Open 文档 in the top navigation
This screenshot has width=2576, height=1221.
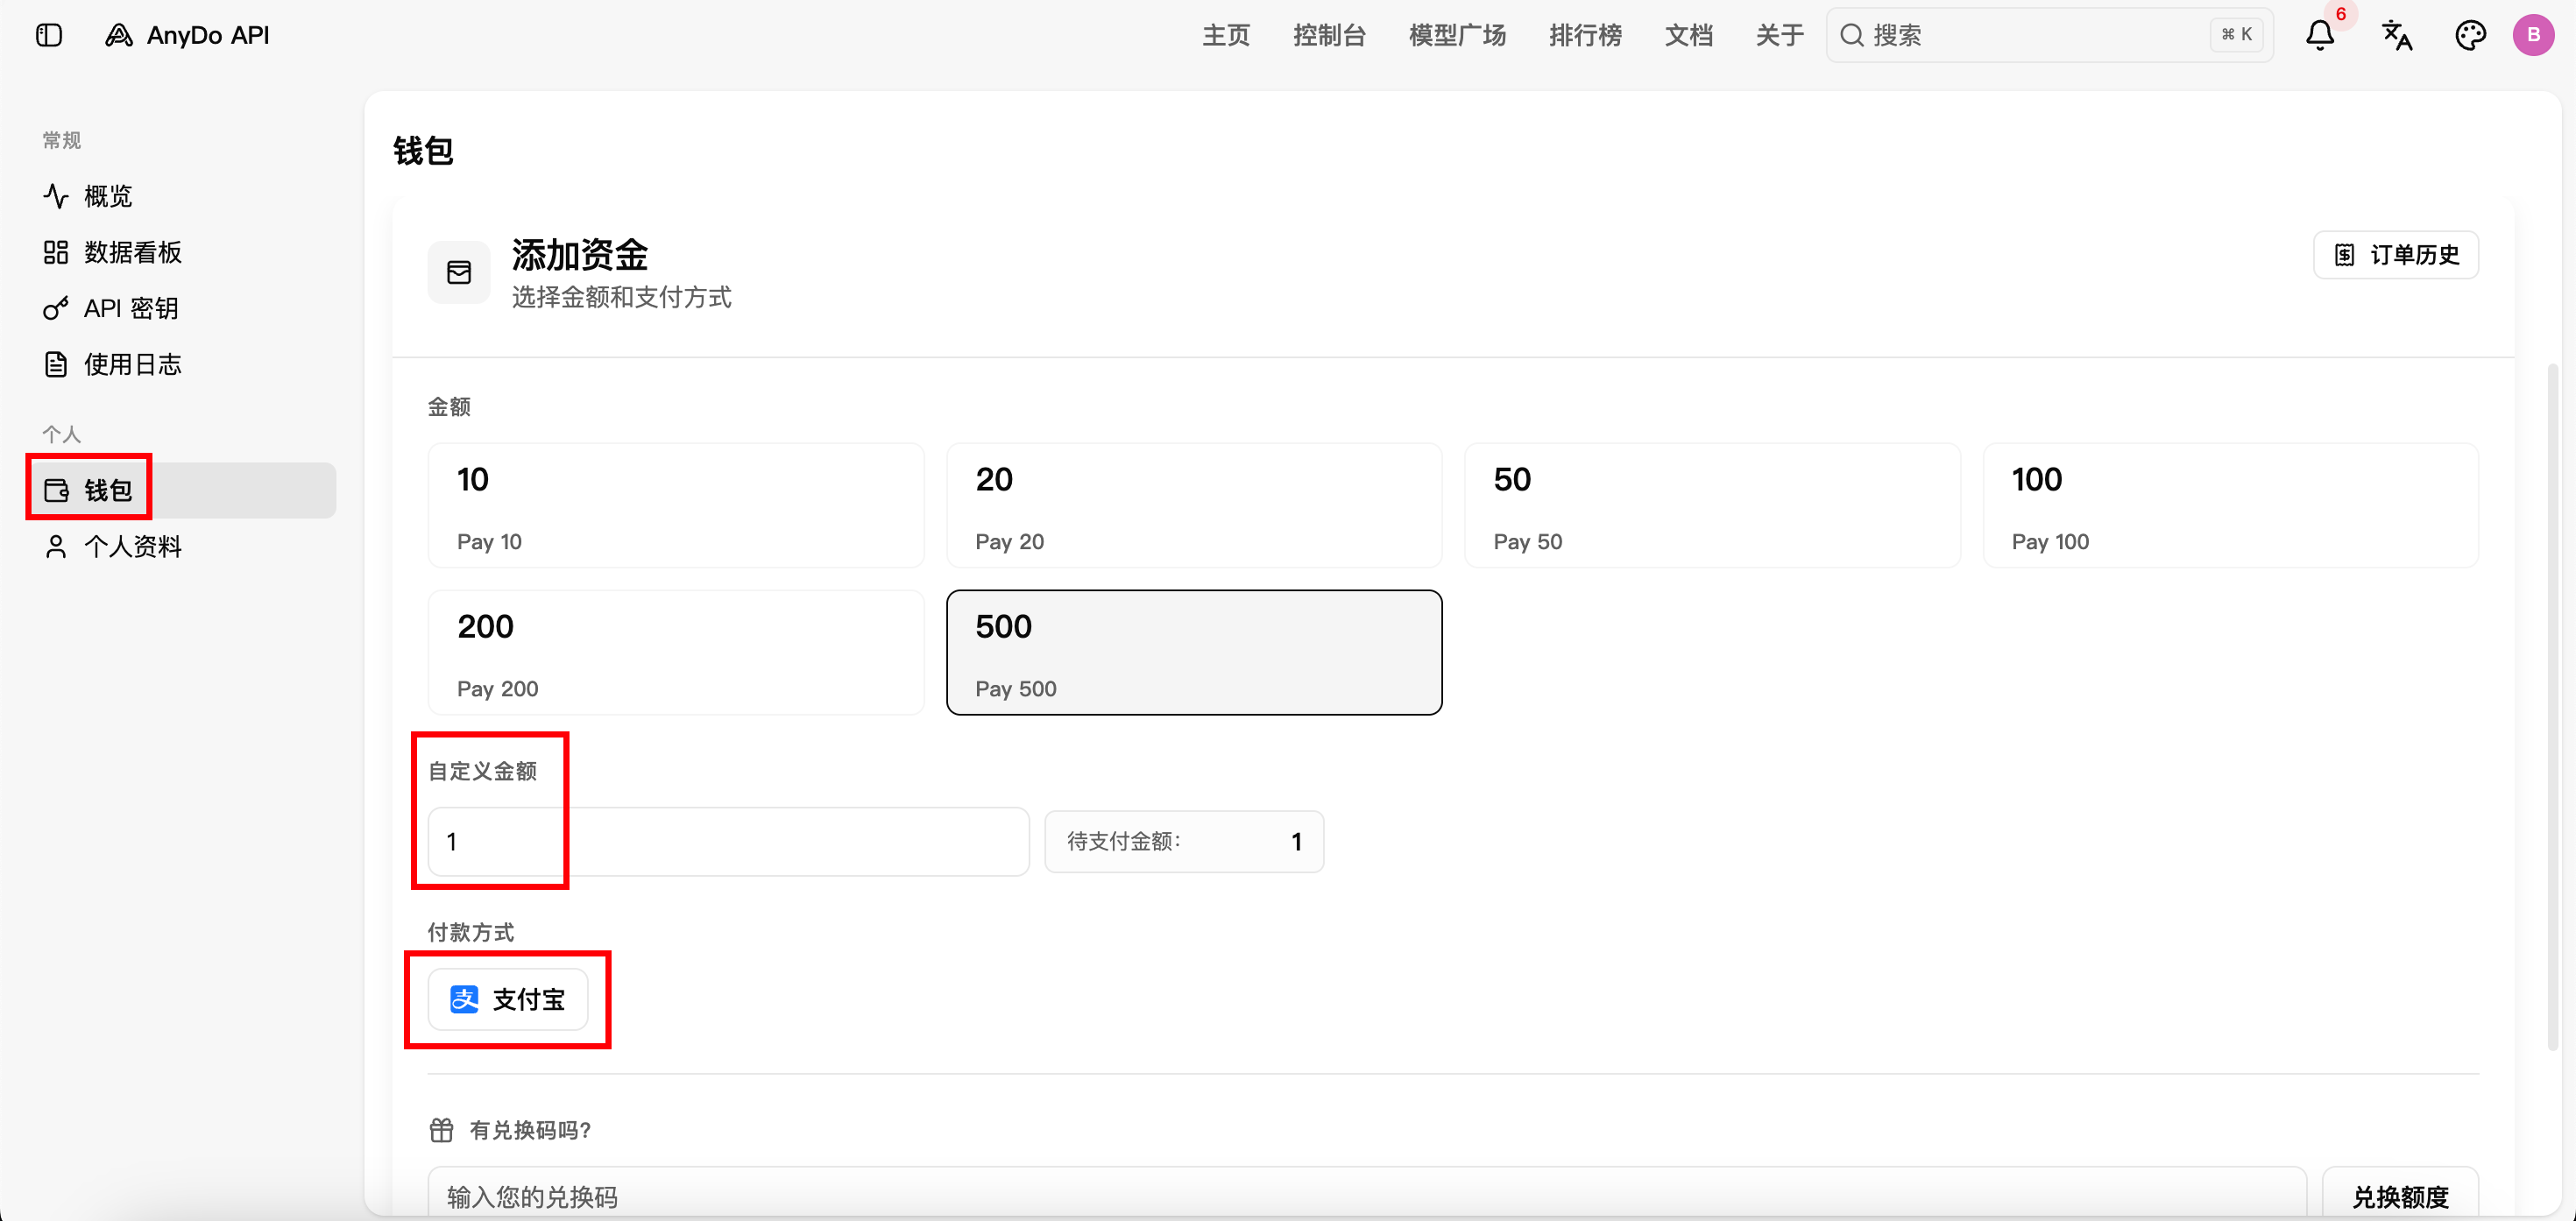tap(1688, 36)
